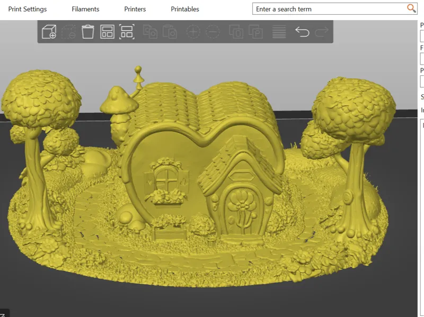The height and width of the screenshot is (317, 424).
Task: Click the Copy icon in toolbar
Action: click(151, 32)
